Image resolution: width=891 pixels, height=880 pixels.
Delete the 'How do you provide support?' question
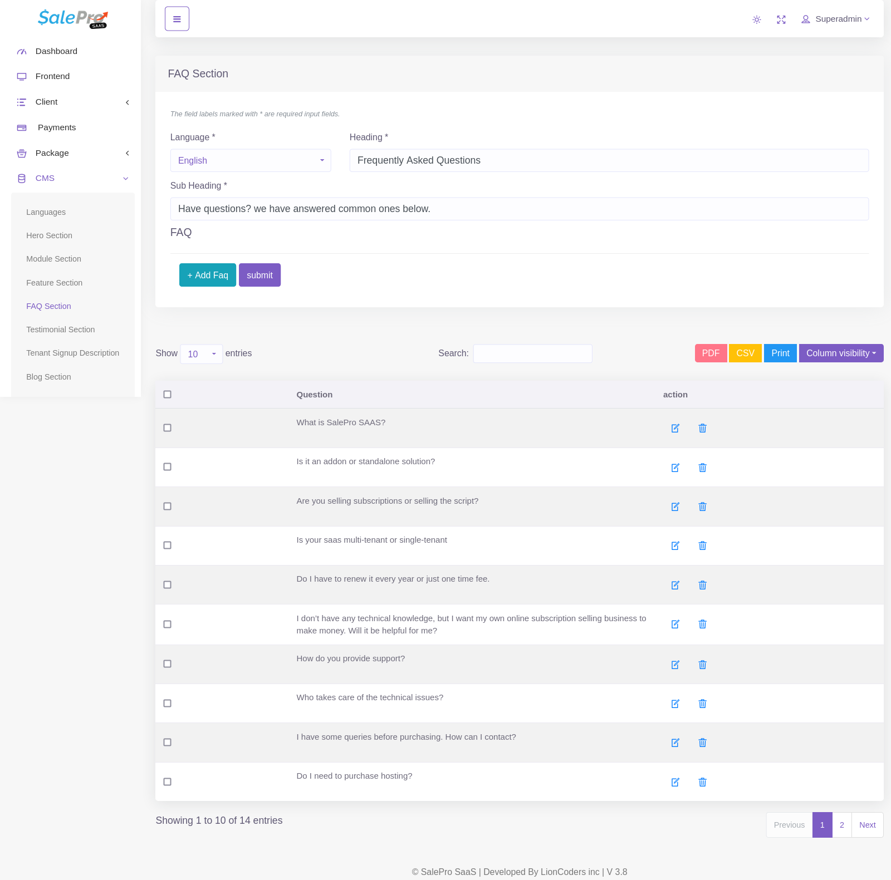coord(702,665)
